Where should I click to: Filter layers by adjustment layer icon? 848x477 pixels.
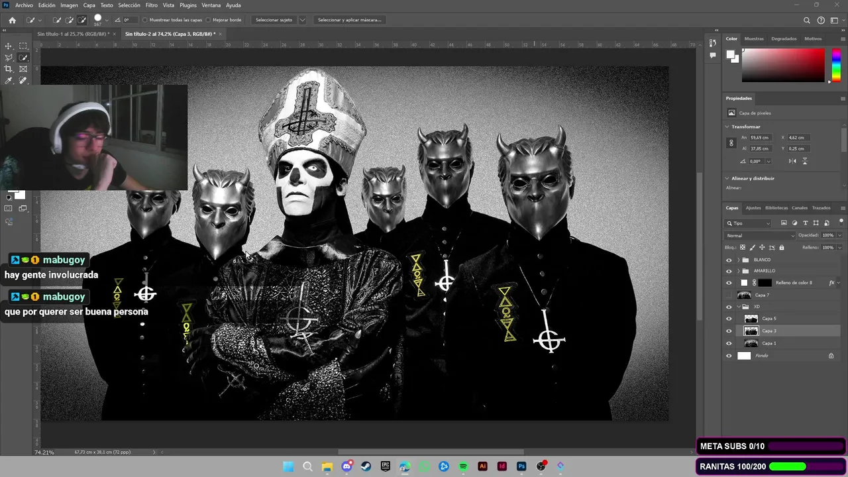click(794, 223)
